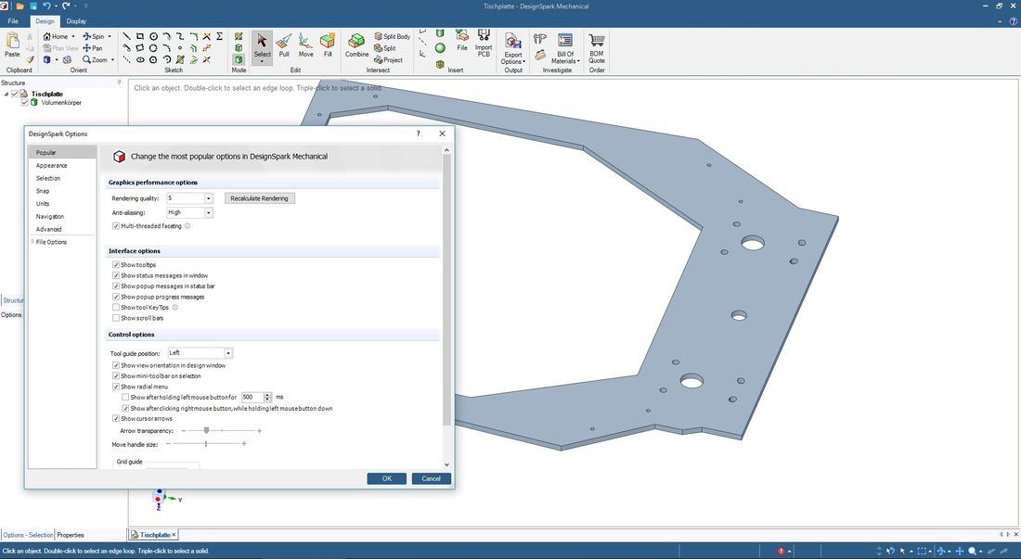The width and height of the screenshot is (1021, 559).
Task: Toggle Show popup progress messages
Action: [x=116, y=297]
